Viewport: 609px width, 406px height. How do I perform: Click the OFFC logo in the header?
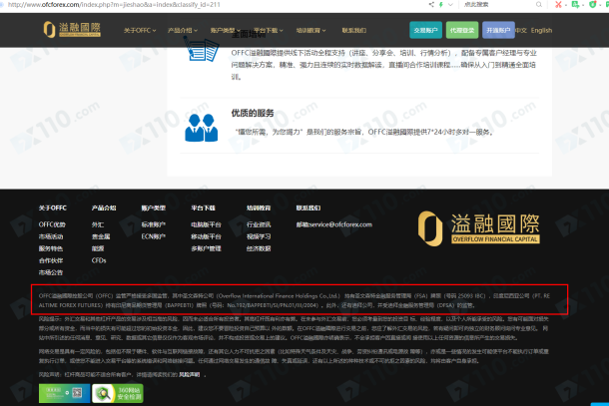(72, 30)
